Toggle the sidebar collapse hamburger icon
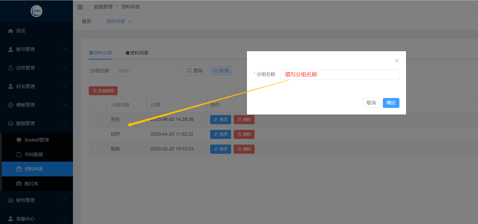The width and height of the screenshot is (478, 224). 80,7
